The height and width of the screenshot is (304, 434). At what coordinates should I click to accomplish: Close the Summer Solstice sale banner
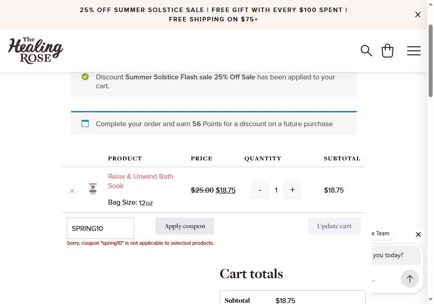(417, 15)
